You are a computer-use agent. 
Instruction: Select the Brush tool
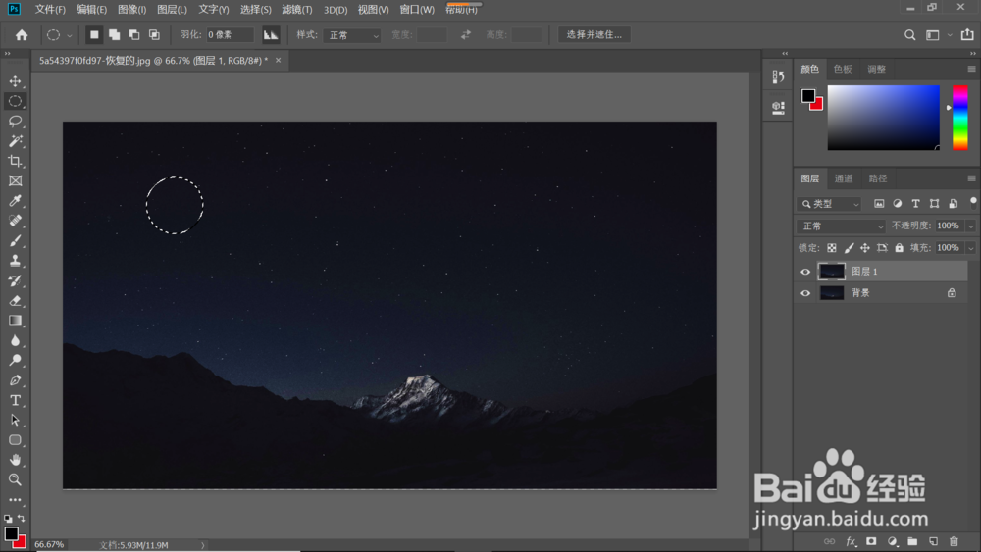coord(15,240)
